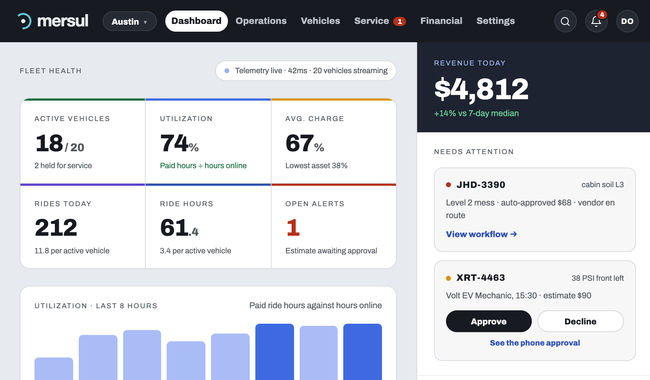Click 'Paid hours ÷ hours online' text
The image size is (650, 380).
(203, 166)
